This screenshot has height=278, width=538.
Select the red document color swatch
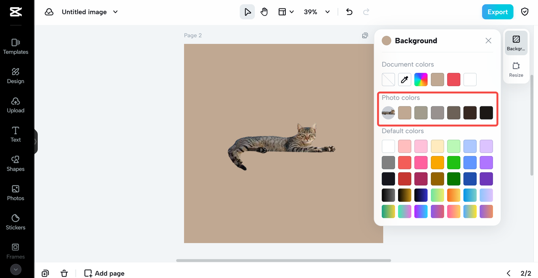tap(454, 79)
